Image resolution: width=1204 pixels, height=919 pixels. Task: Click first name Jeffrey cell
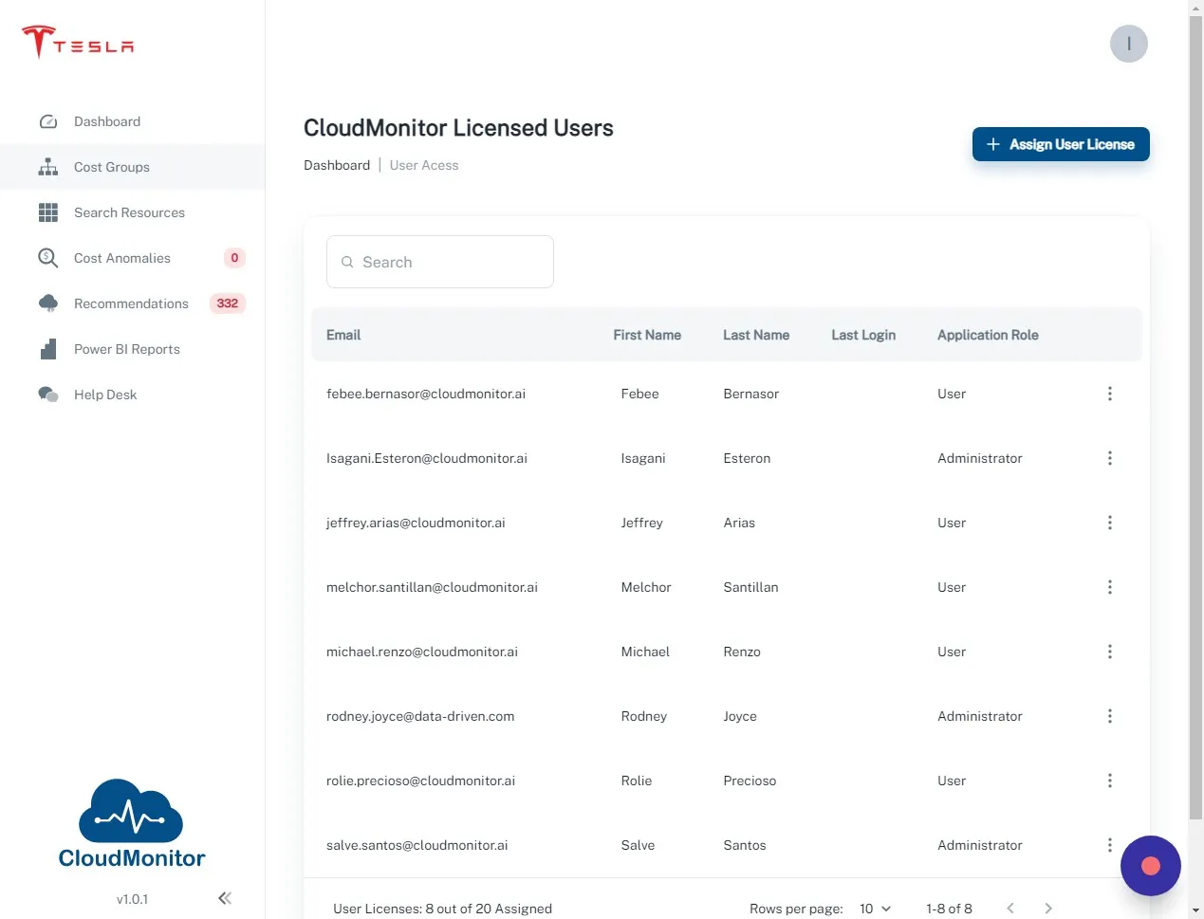(x=642, y=523)
